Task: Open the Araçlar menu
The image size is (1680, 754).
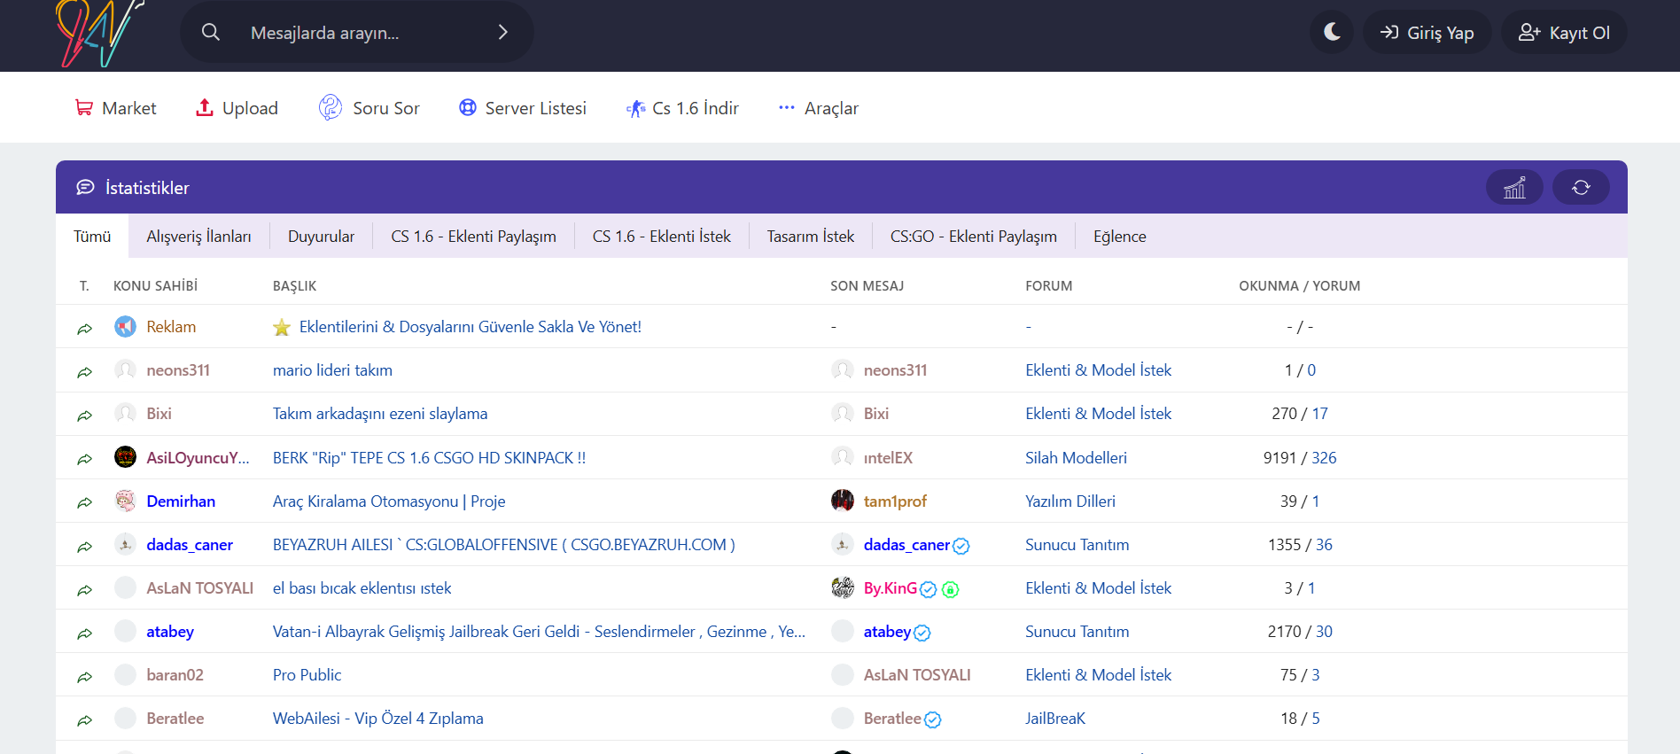Action: pos(819,108)
